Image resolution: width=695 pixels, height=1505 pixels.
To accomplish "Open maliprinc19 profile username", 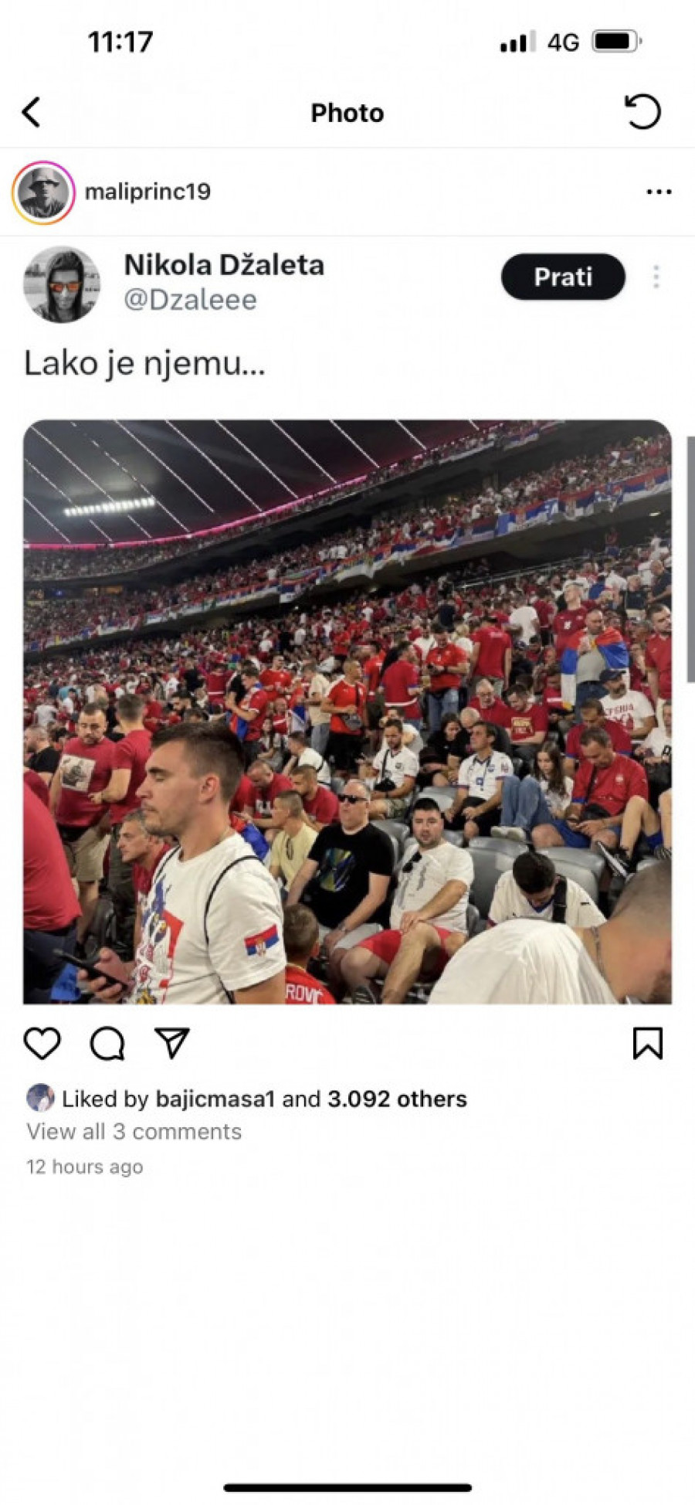I will (147, 192).
